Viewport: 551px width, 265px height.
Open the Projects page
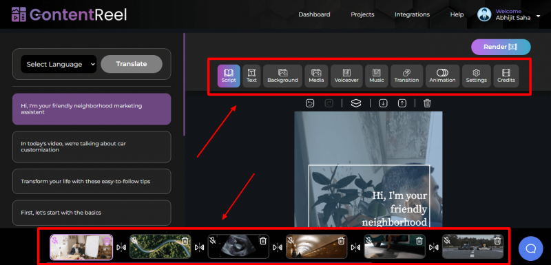[362, 14]
